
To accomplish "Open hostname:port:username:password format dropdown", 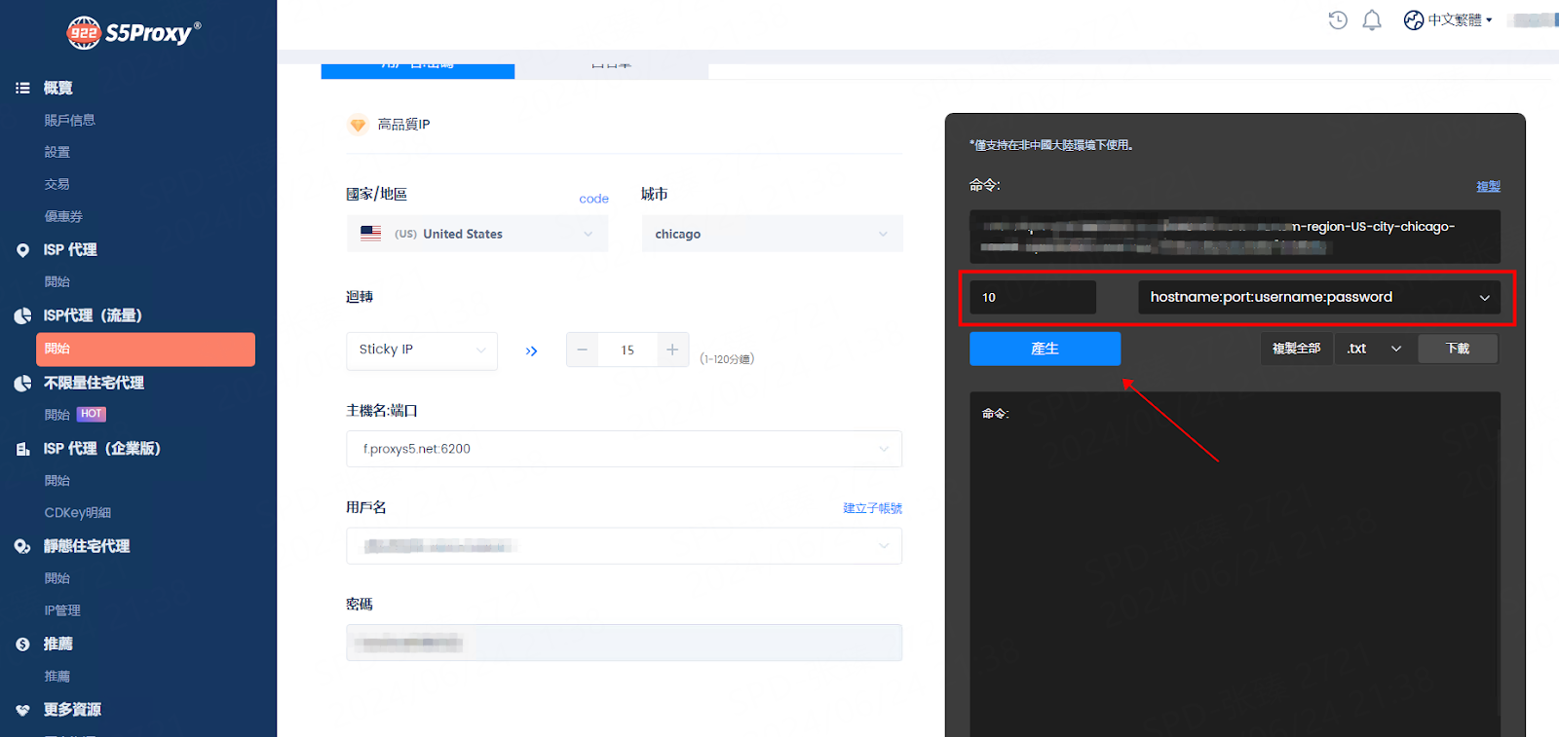I will pos(1318,297).
